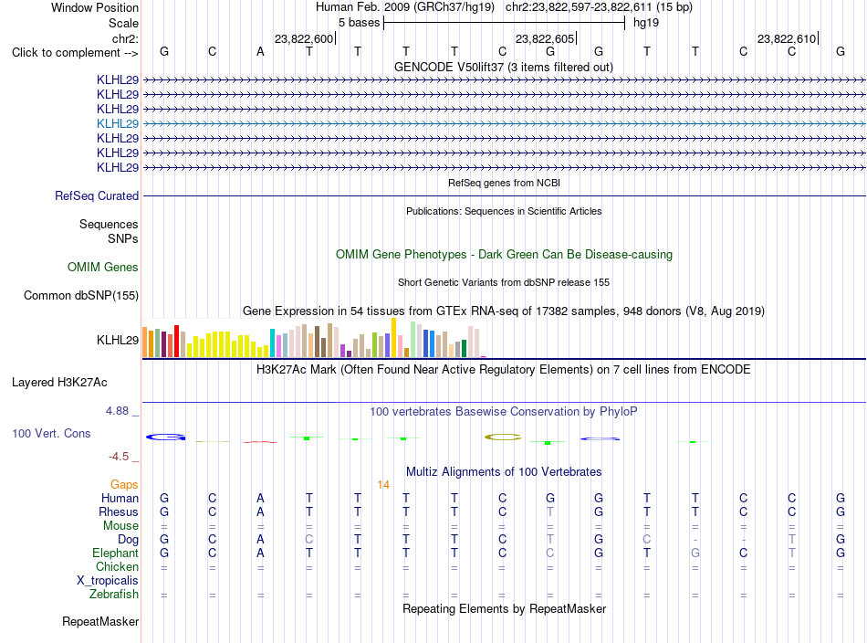Click the '5 bases' scale bar label
The image size is (867, 643).
359,23
